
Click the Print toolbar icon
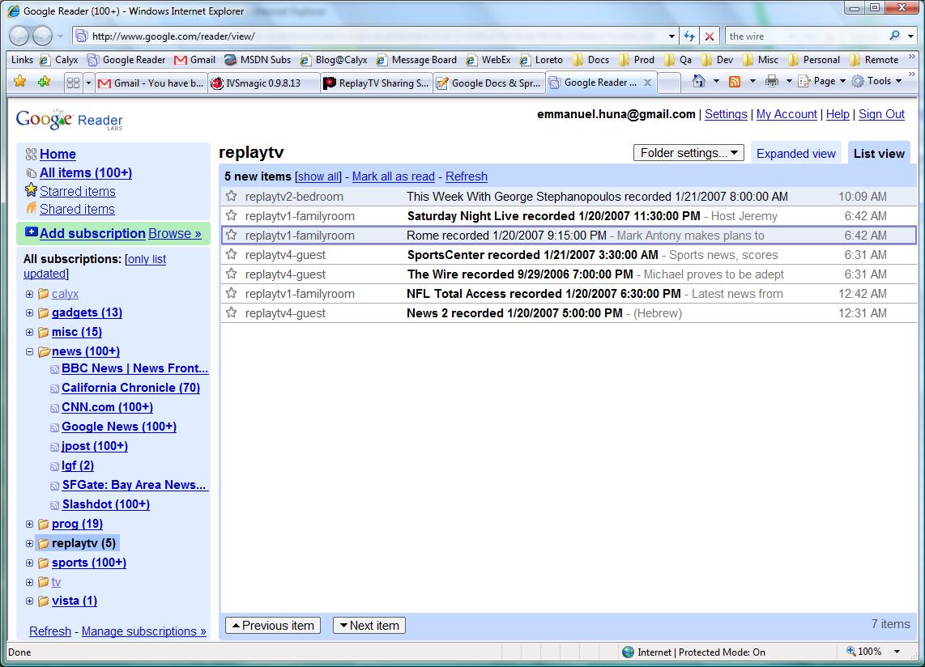772,82
